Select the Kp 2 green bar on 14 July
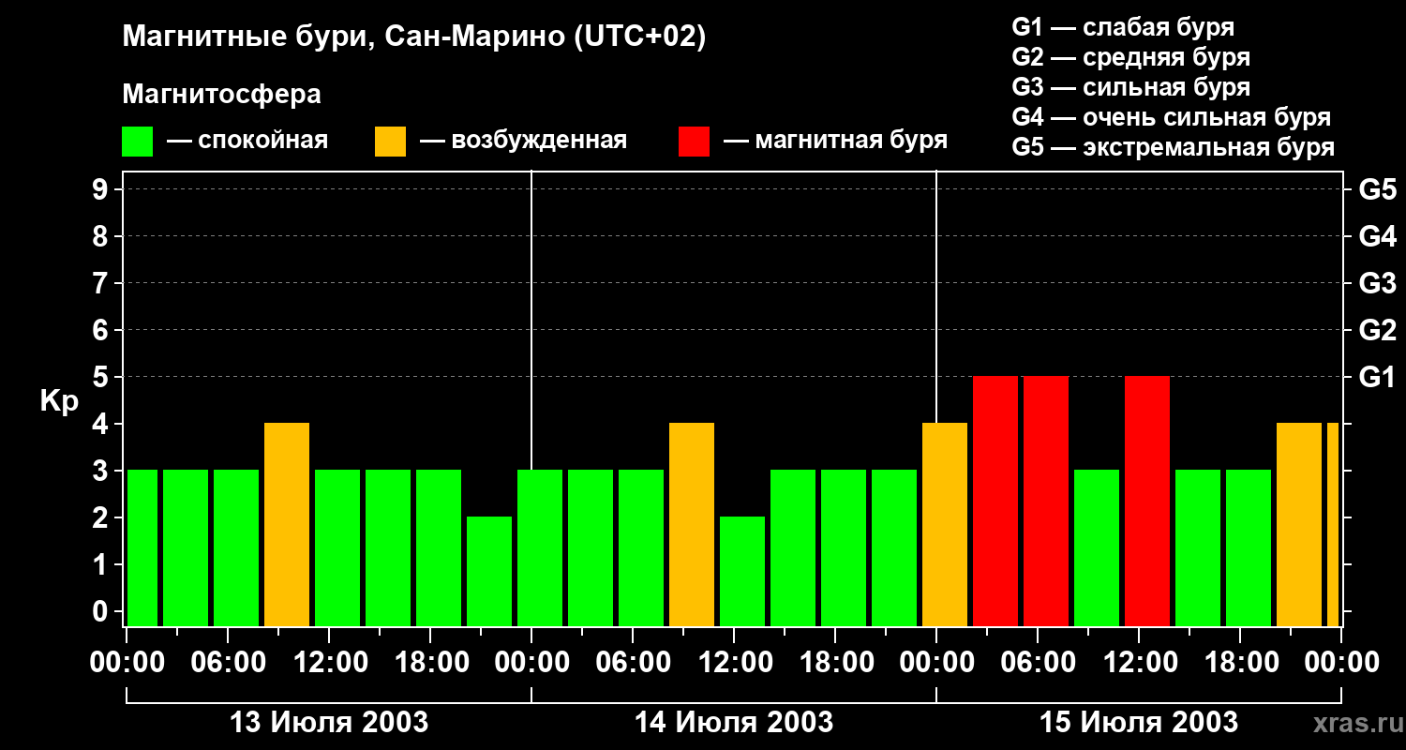The width and height of the screenshot is (1406, 750). pos(742,572)
